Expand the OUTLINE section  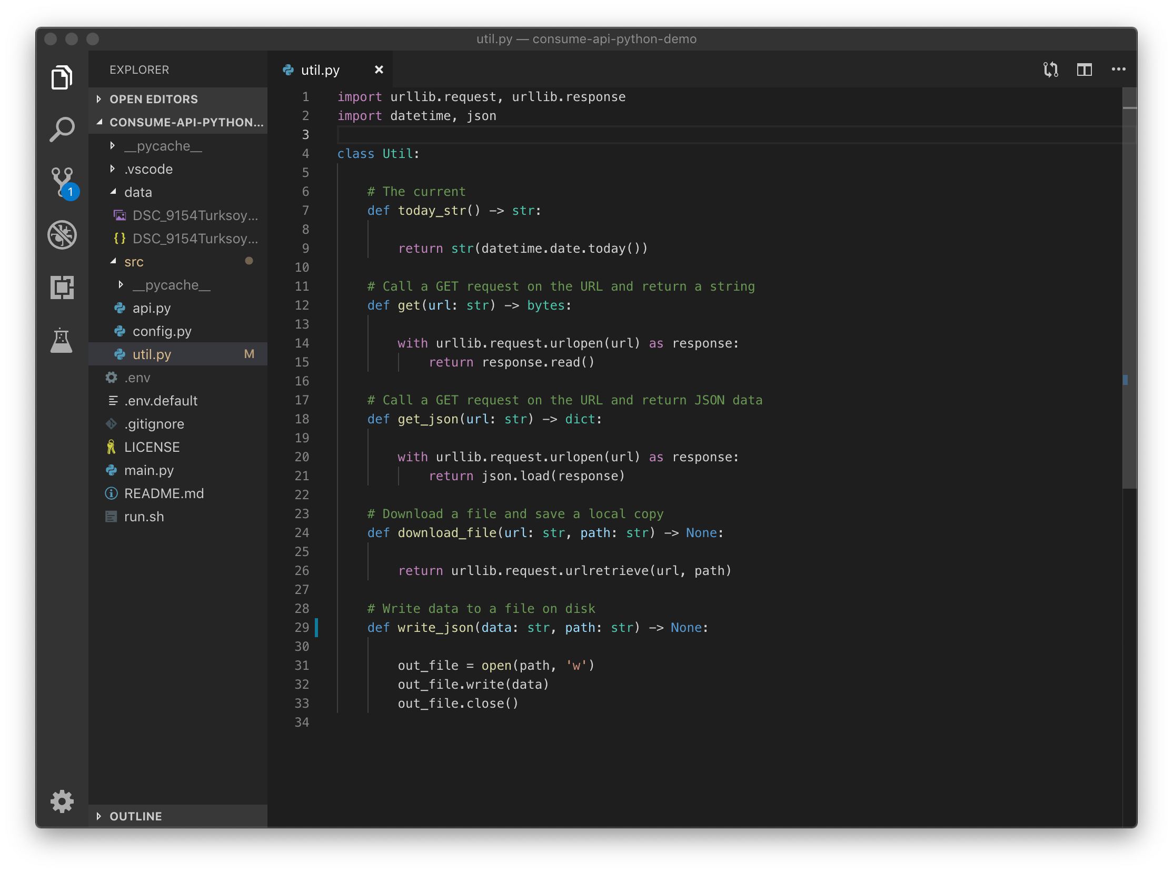(136, 816)
